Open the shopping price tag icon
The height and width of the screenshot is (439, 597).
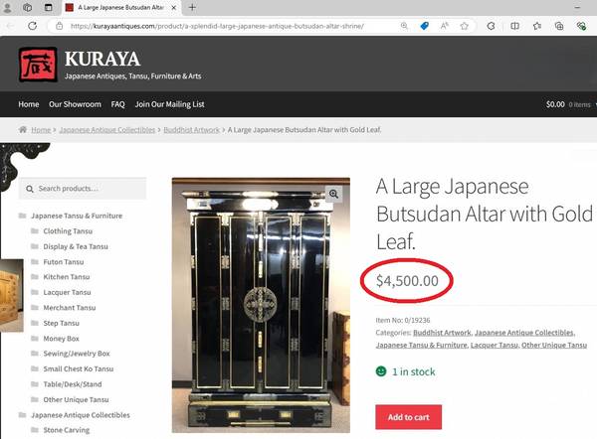pyautogui.click(x=424, y=26)
